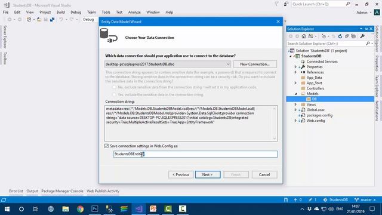Open Task View on the taskbar

(x=36, y=209)
